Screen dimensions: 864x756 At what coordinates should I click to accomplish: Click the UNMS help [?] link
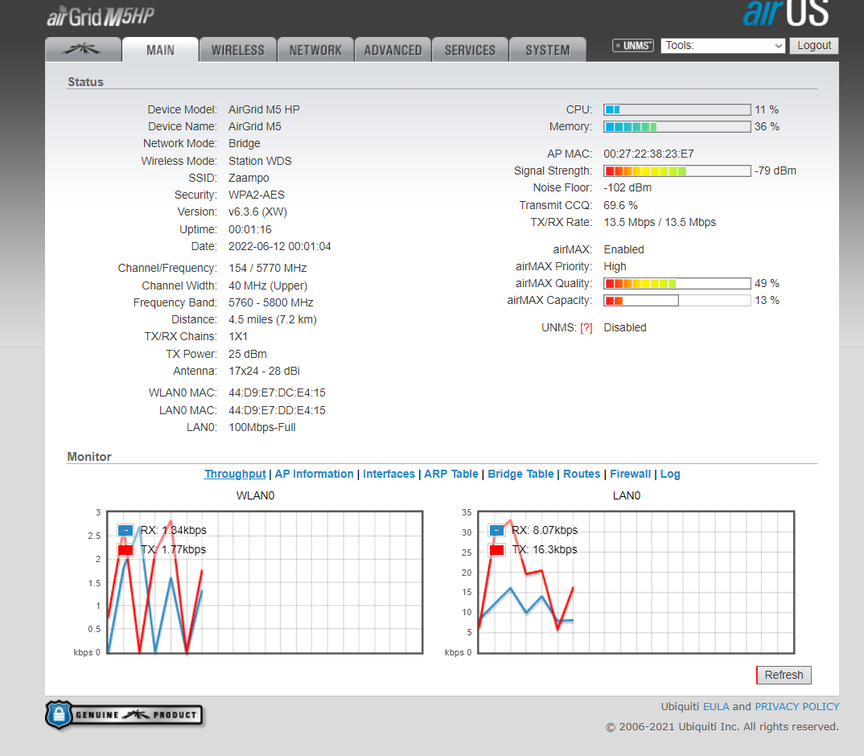(x=586, y=328)
